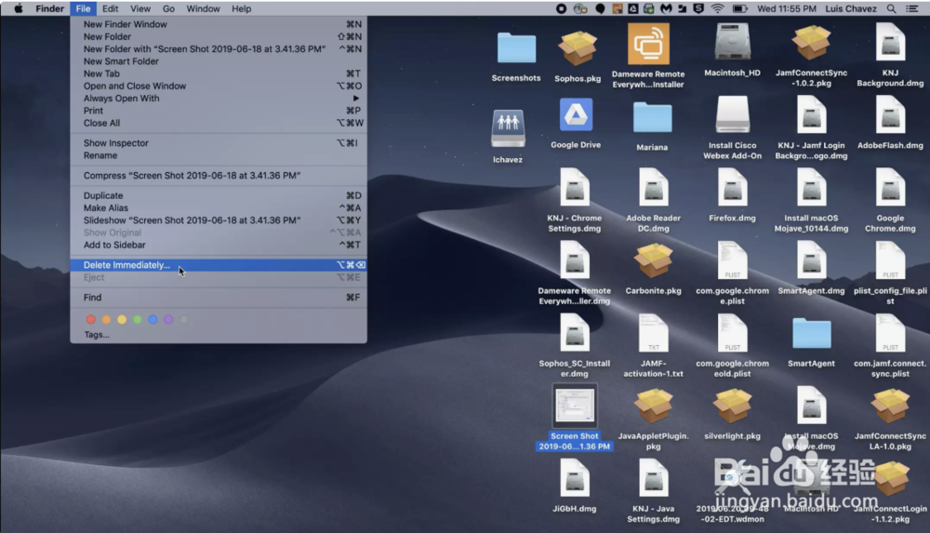The width and height of the screenshot is (930, 533).
Task: Select the SmartAgent folder
Action: [x=811, y=334]
